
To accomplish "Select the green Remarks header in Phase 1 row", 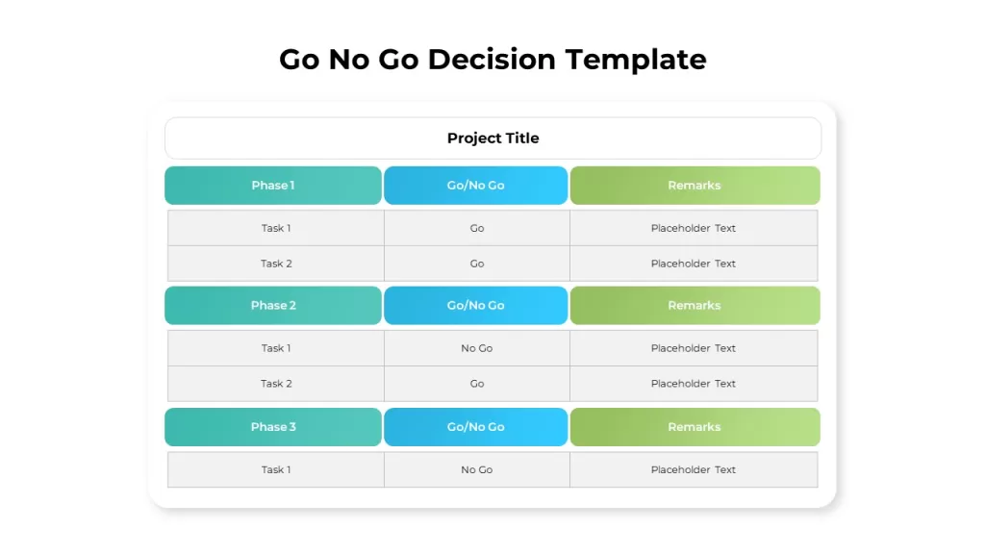I will click(x=695, y=186).
